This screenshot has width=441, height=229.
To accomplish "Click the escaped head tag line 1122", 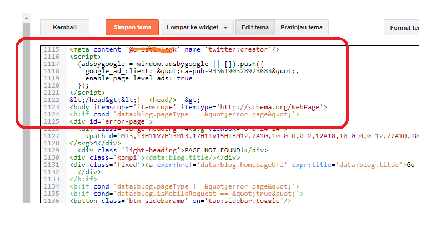I will point(135,100).
